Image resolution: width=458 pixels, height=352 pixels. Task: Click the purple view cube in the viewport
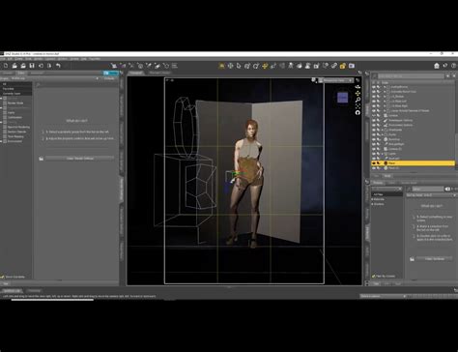(x=342, y=98)
